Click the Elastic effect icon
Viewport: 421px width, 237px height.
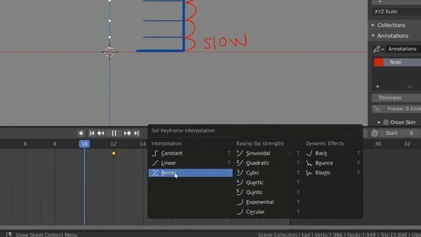pyautogui.click(x=309, y=172)
